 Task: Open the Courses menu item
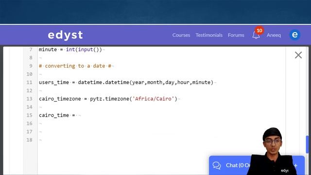(x=181, y=35)
